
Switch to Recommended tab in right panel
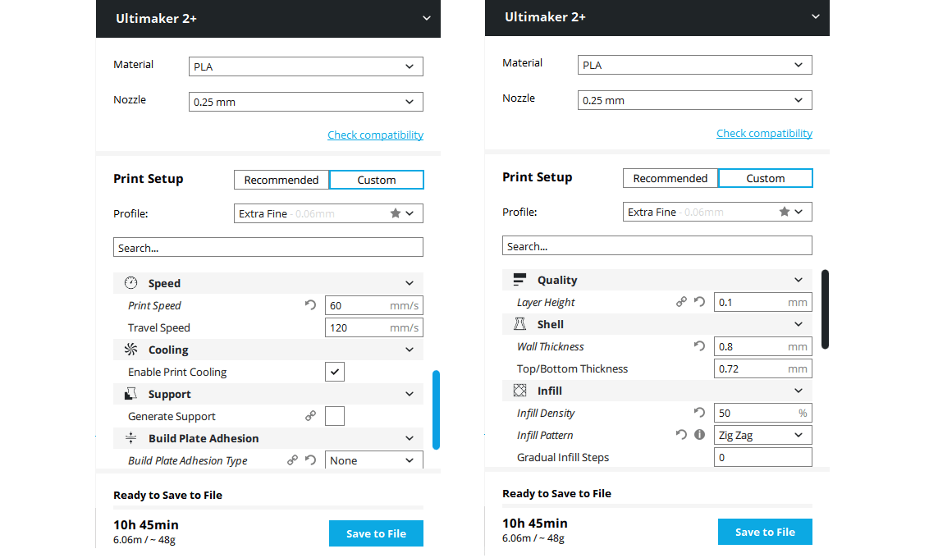point(670,178)
